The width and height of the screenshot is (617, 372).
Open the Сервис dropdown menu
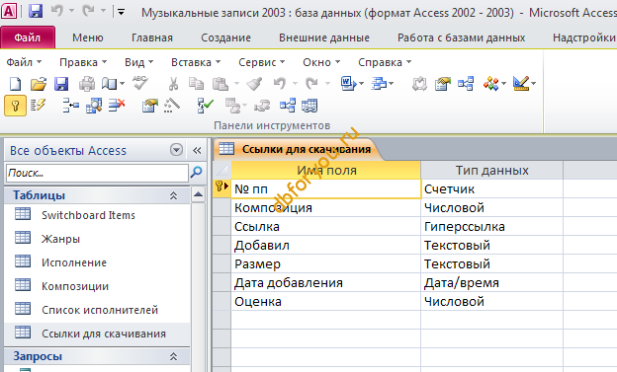tap(261, 62)
